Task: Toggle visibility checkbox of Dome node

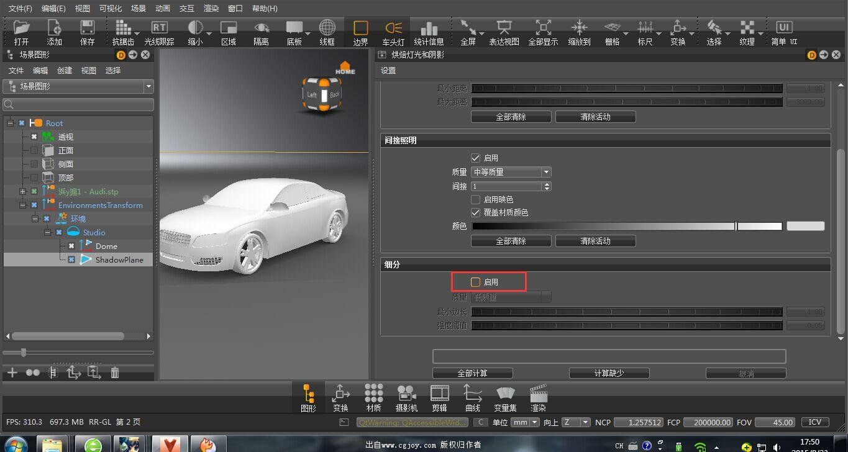Action: (71, 246)
